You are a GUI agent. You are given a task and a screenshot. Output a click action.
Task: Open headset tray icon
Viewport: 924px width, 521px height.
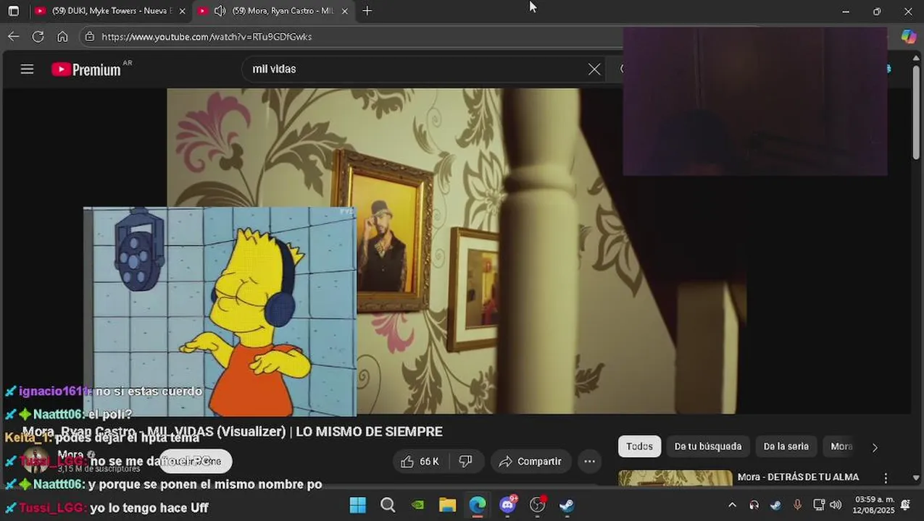click(x=754, y=505)
